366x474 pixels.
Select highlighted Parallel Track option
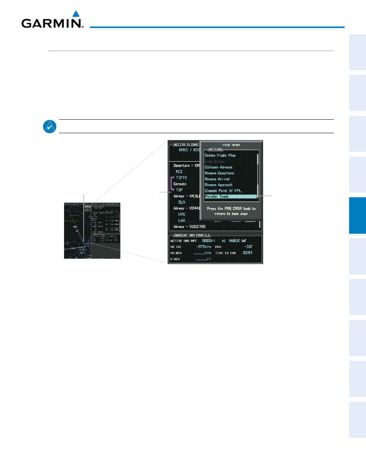231,197
